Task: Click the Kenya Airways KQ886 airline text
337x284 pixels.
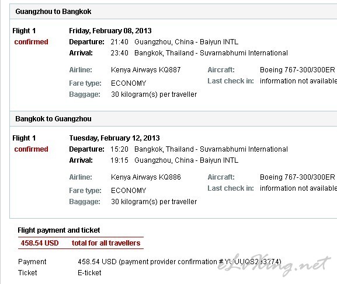Action: click(145, 177)
